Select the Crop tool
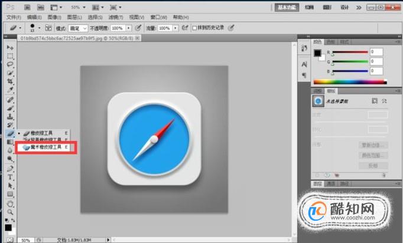403x243 pixels. [10, 81]
